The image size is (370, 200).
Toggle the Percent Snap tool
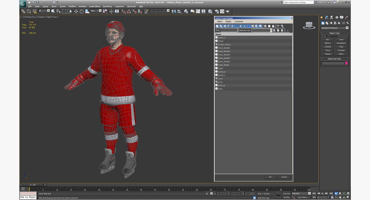(x=134, y=11)
